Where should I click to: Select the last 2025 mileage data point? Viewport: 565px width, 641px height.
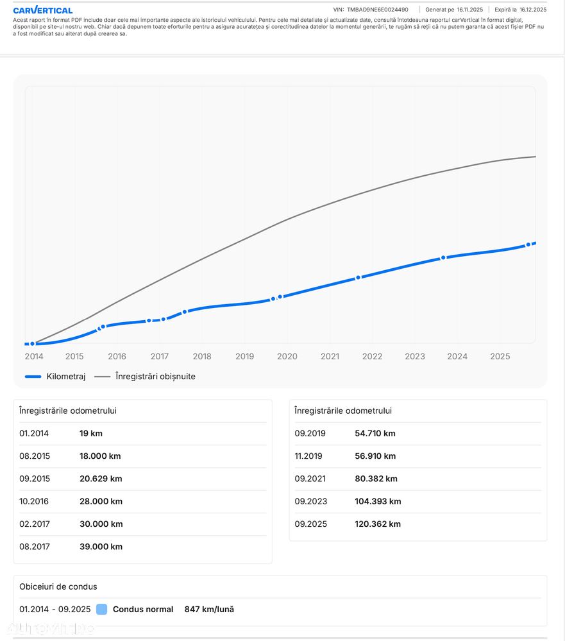pyautogui.click(x=528, y=244)
